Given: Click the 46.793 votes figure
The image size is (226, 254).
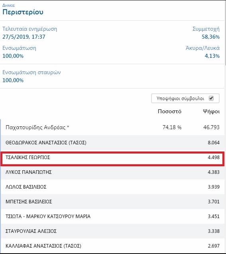Looking at the screenshot, I should (x=211, y=127).
